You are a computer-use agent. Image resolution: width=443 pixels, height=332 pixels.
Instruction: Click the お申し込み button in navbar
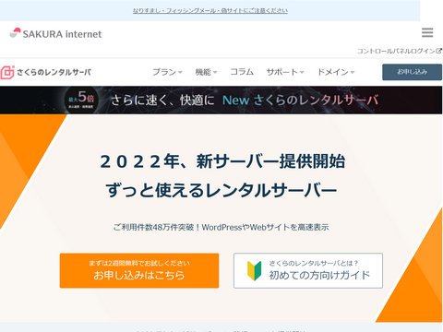click(412, 72)
